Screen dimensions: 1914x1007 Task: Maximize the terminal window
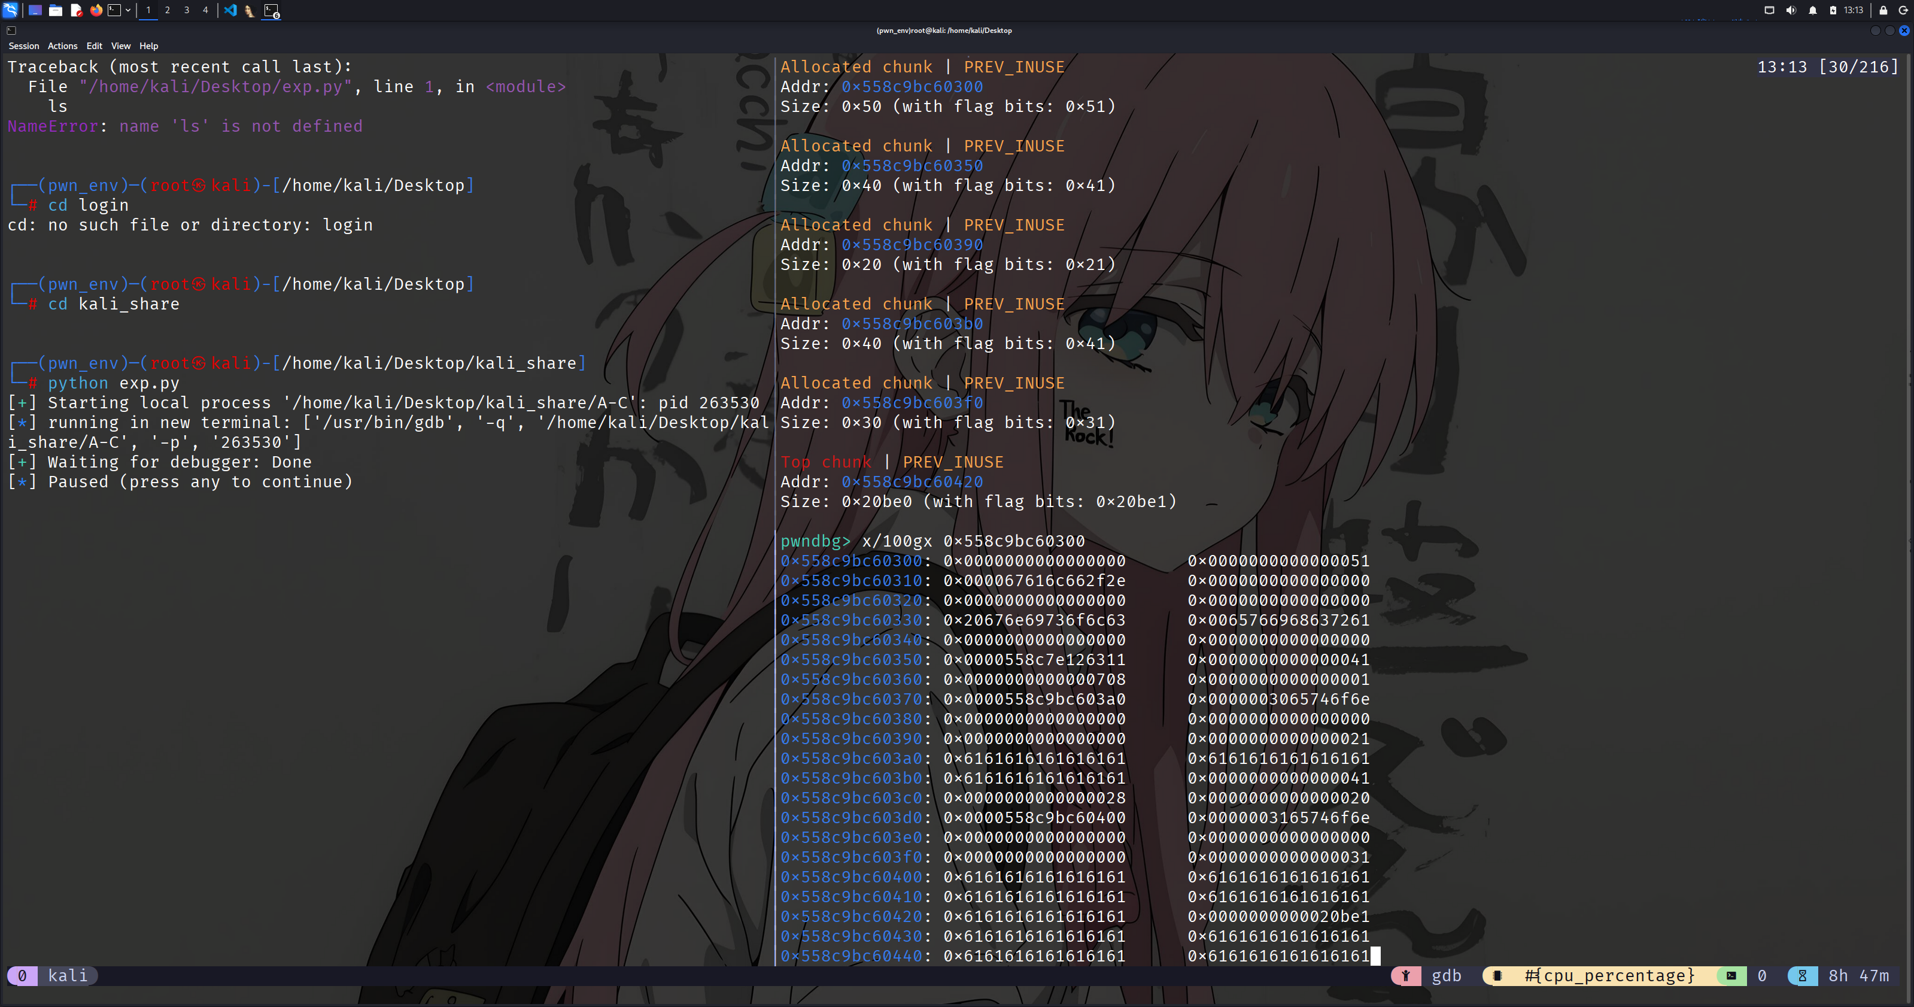tap(1889, 31)
